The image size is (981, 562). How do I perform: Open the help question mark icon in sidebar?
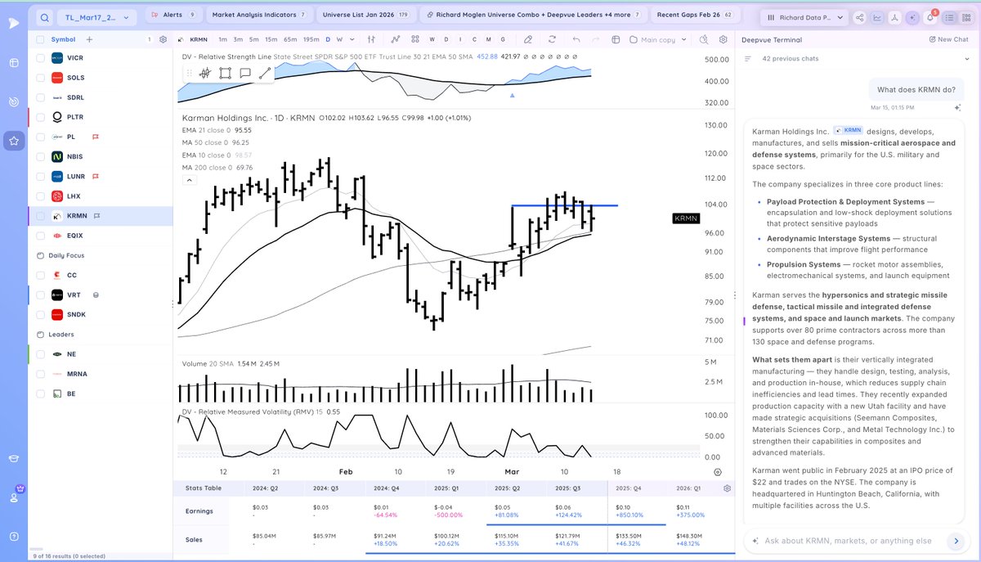click(x=14, y=537)
